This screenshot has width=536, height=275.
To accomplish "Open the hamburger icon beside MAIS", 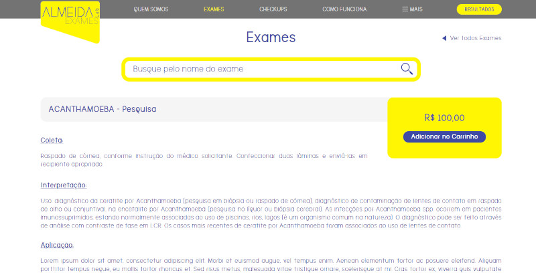I will click(x=405, y=9).
